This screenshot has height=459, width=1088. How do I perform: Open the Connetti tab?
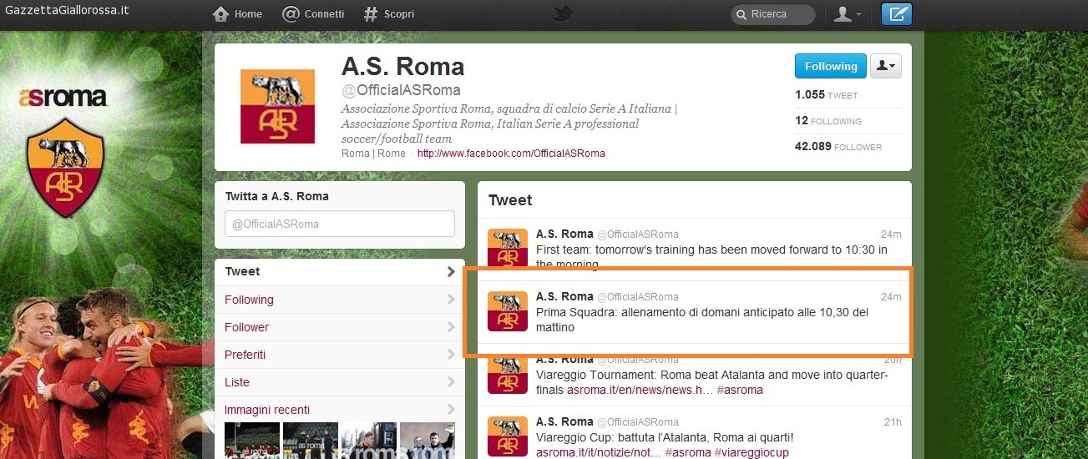[313, 14]
